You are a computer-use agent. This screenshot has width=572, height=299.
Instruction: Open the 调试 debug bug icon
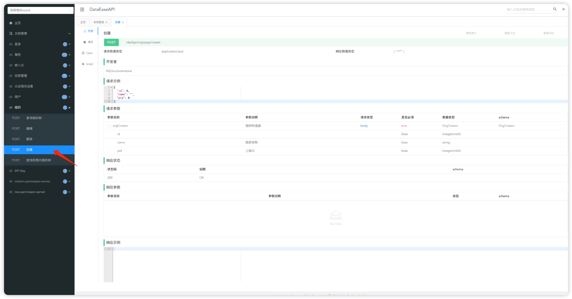[x=85, y=42]
